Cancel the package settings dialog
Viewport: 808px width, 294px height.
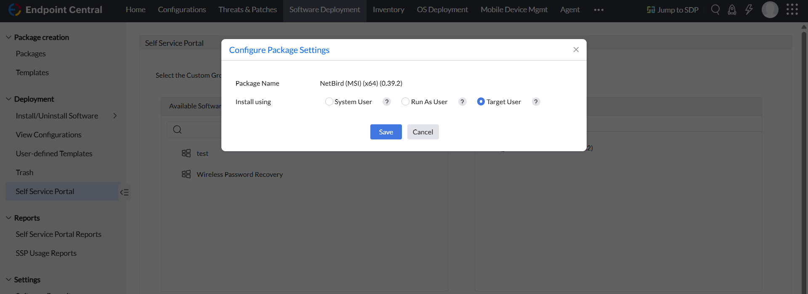tap(423, 132)
